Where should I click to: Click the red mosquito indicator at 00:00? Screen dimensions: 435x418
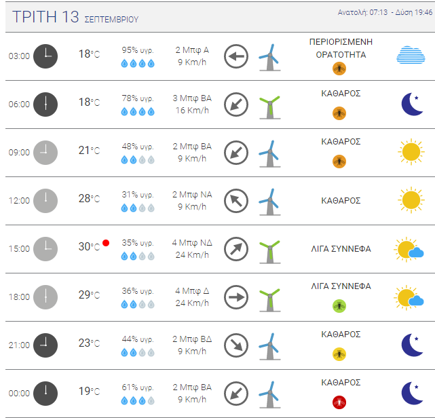point(339,402)
